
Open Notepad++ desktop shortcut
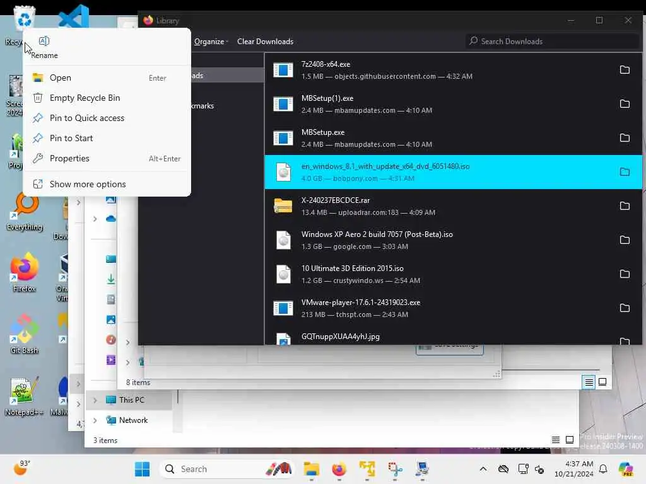pos(24,396)
